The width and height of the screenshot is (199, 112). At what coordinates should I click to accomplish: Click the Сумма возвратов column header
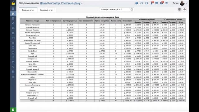pos(102,21)
